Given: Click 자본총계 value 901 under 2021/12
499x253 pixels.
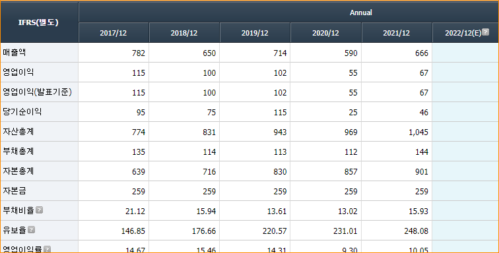Looking at the screenshot, I should [x=422, y=171].
